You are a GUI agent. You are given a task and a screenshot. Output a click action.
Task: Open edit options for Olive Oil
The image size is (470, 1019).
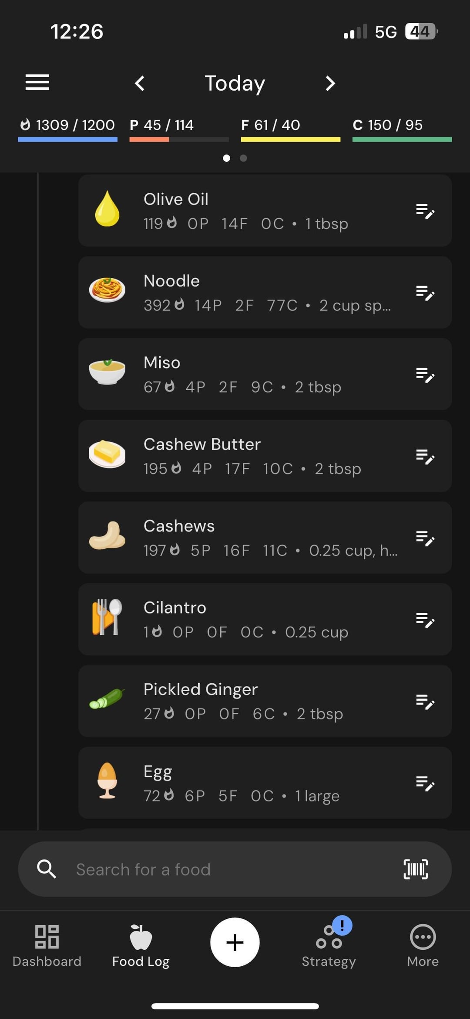(425, 211)
